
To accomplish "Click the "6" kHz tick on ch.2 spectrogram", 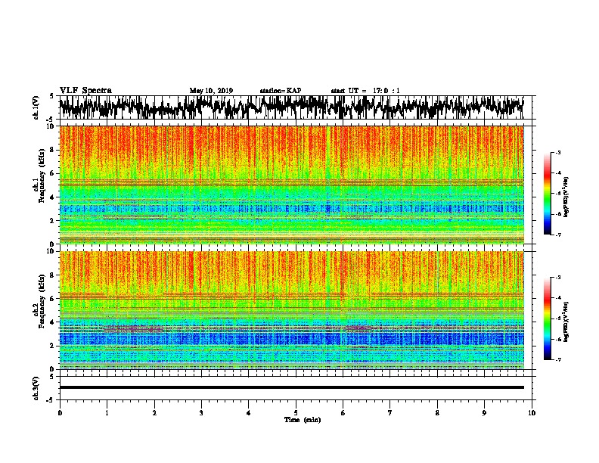I will [53, 299].
